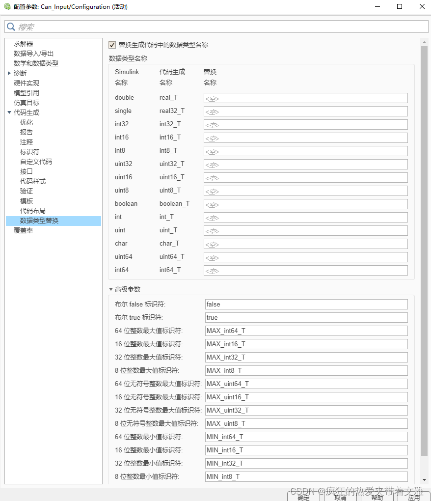This screenshot has height=501, width=431.
Task: Open the 接口 settings page
Action: (x=26, y=171)
